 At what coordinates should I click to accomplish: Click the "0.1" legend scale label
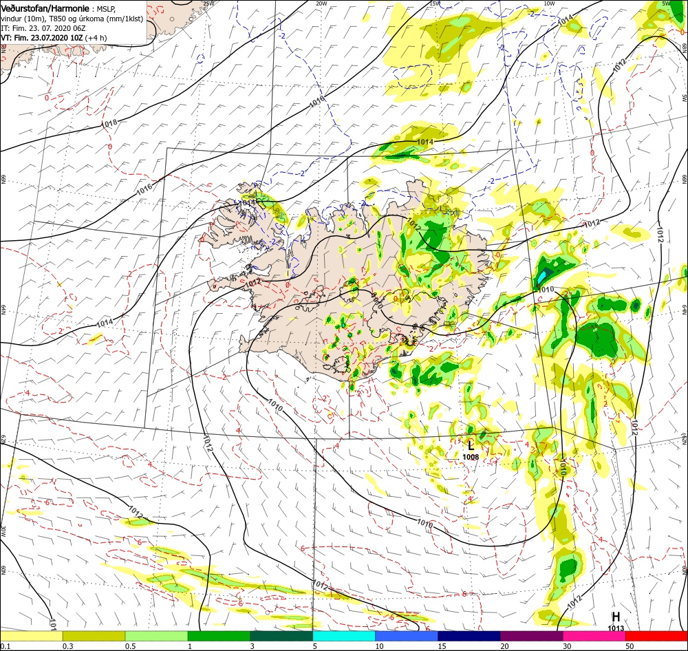(x=6, y=646)
